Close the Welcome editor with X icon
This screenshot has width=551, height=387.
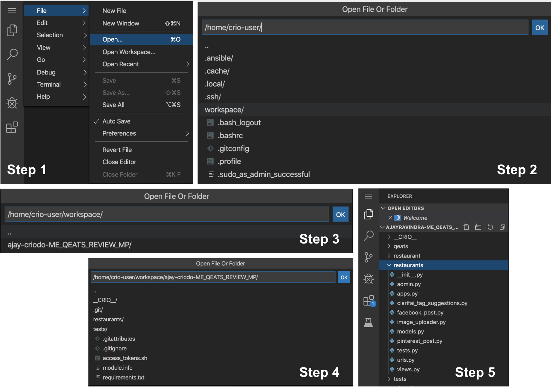pos(390,218)
